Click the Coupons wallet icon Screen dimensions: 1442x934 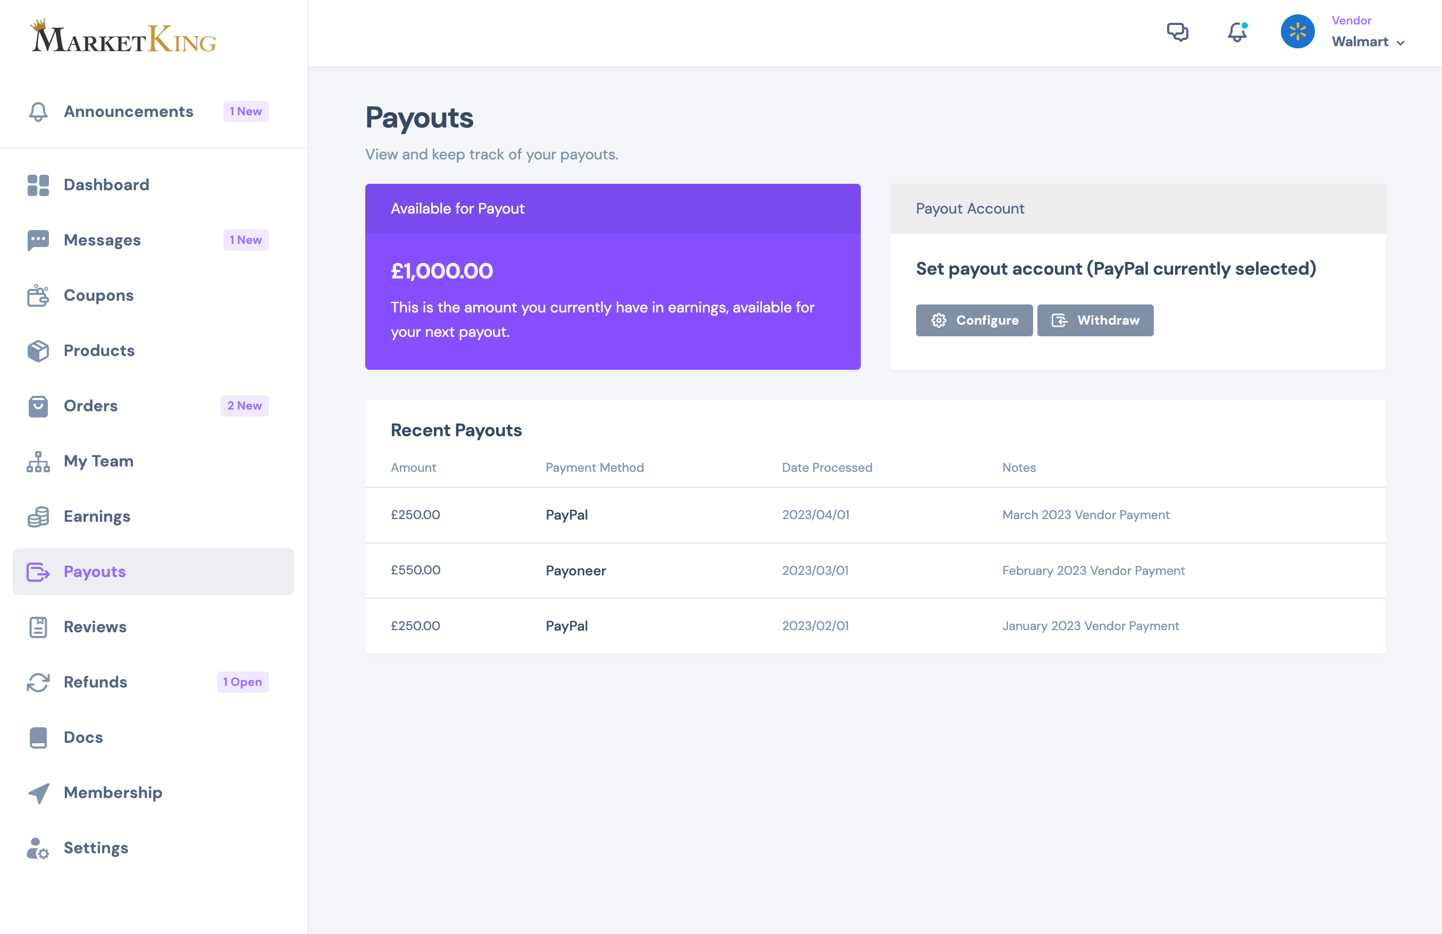[x=38, y=295]
